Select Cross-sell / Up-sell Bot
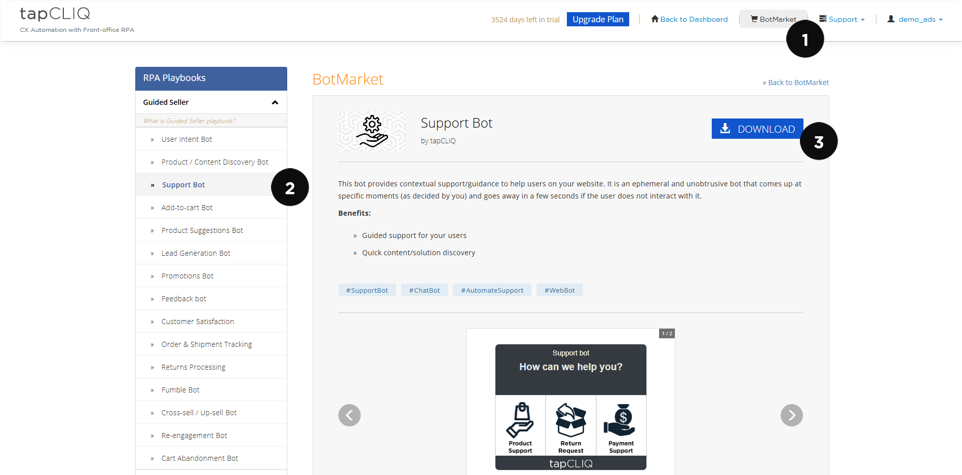The width and height of the screenshot is (962, 475). (x=211, y=413)
